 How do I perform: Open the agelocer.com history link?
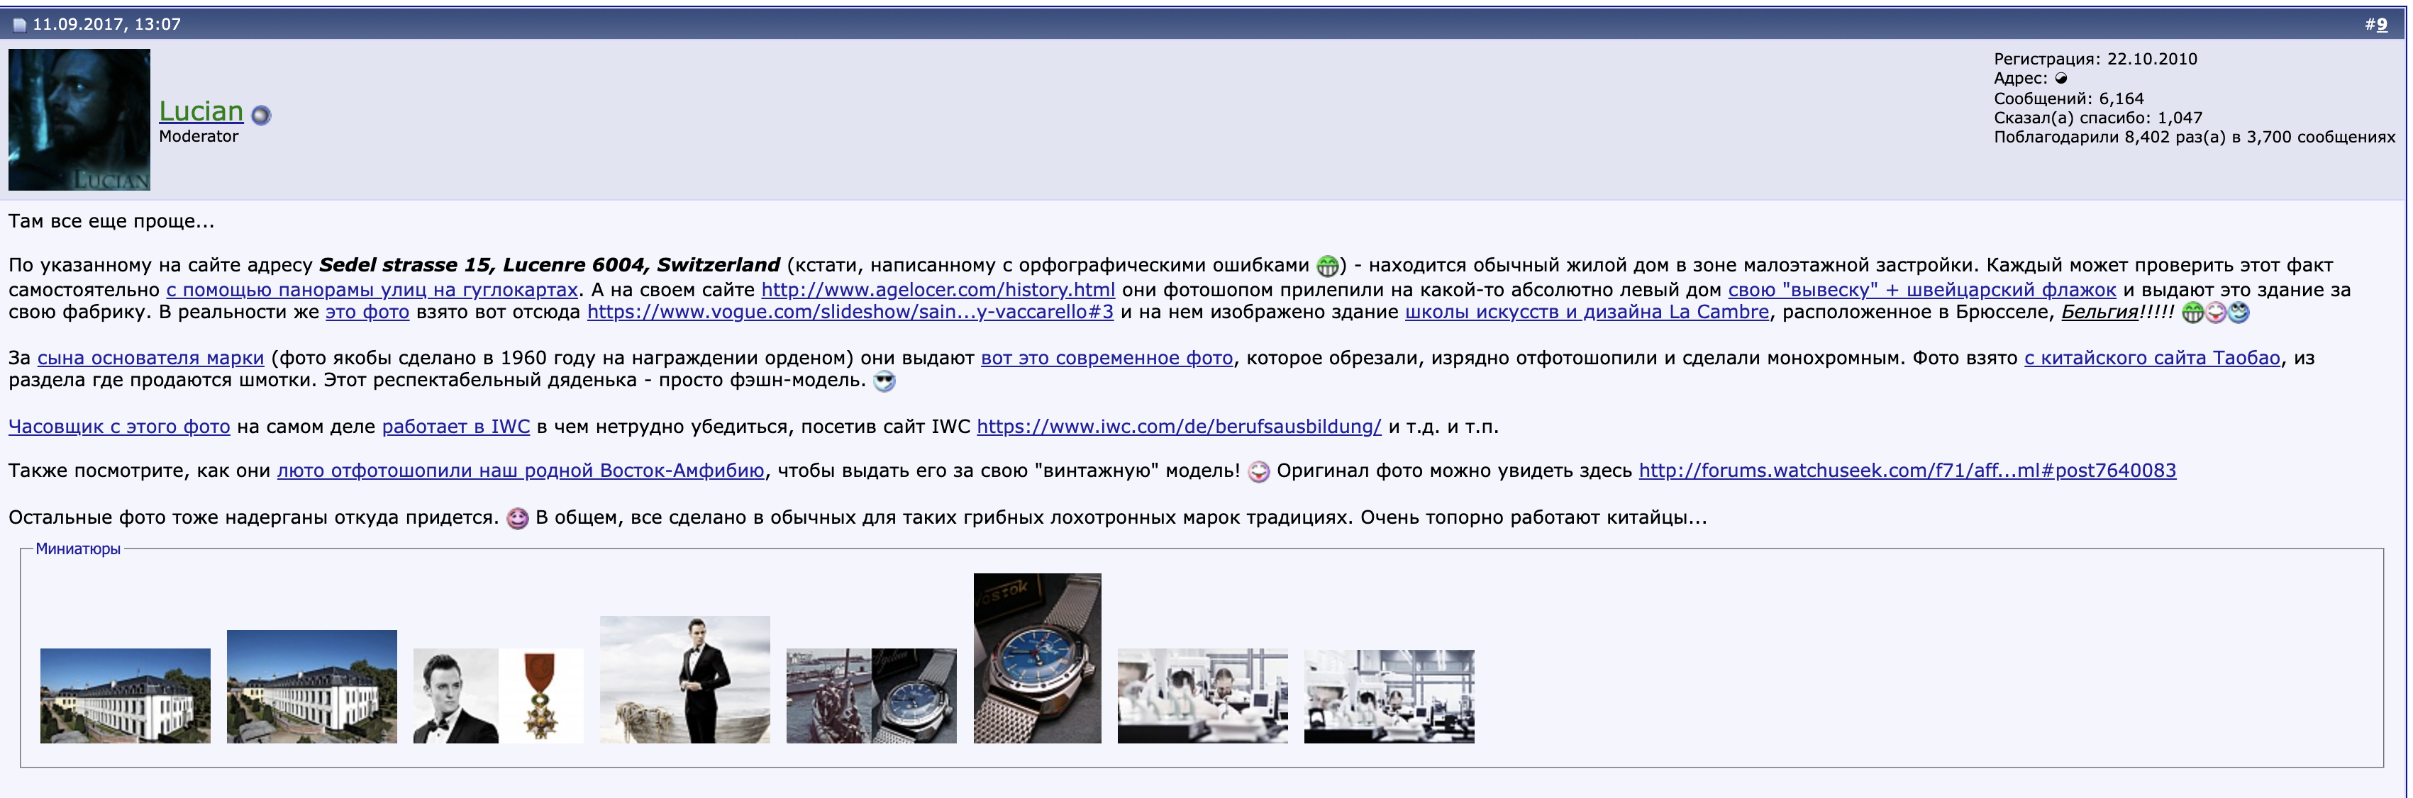point(938,290)
